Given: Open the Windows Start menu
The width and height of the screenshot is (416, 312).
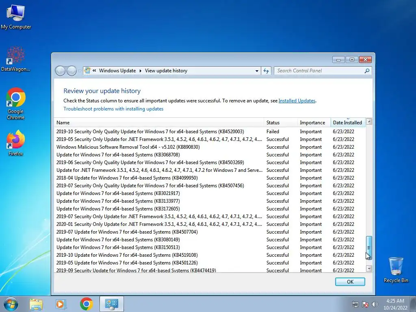Looking at the screenshot, I should tap(11, 304).
